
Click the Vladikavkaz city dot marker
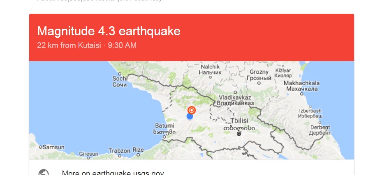pyautogui.click(x=235, y=92)
